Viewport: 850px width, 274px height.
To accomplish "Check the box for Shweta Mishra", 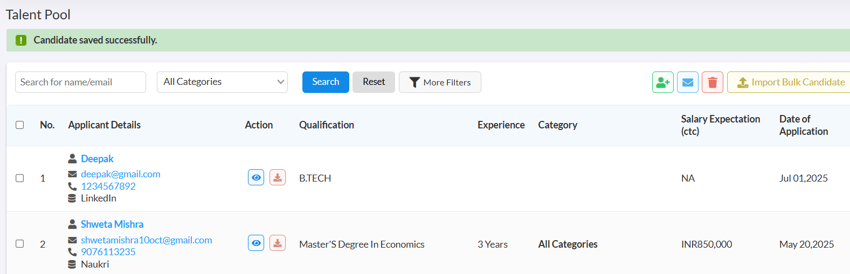I will [20, 244].
